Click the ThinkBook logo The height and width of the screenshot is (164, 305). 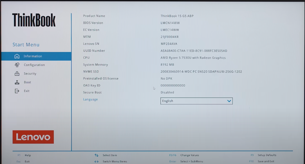point(34,20)
